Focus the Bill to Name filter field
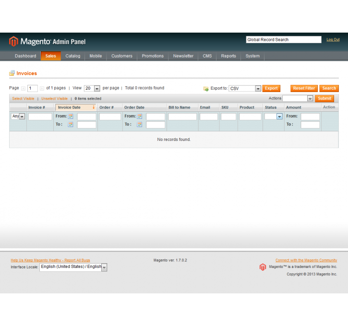Screen dimensions: 348x326 point(182,116)
